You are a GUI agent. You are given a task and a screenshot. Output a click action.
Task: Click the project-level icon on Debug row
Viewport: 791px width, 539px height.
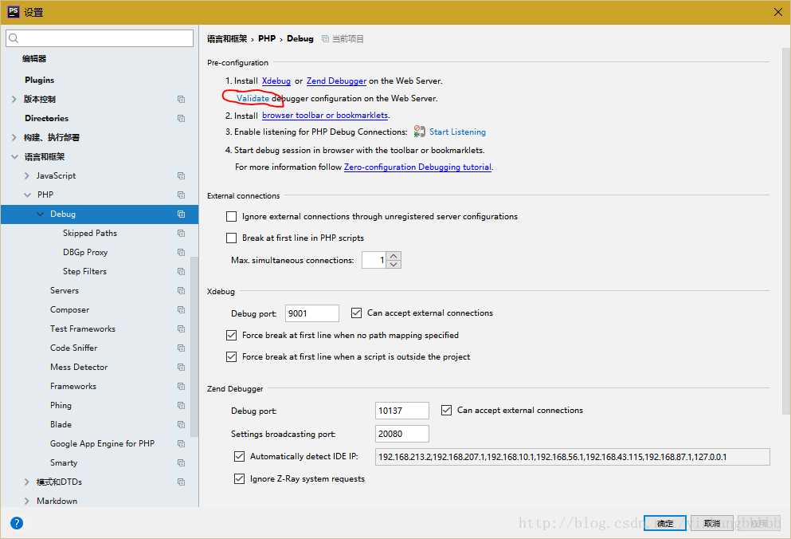tap(181, 214)
